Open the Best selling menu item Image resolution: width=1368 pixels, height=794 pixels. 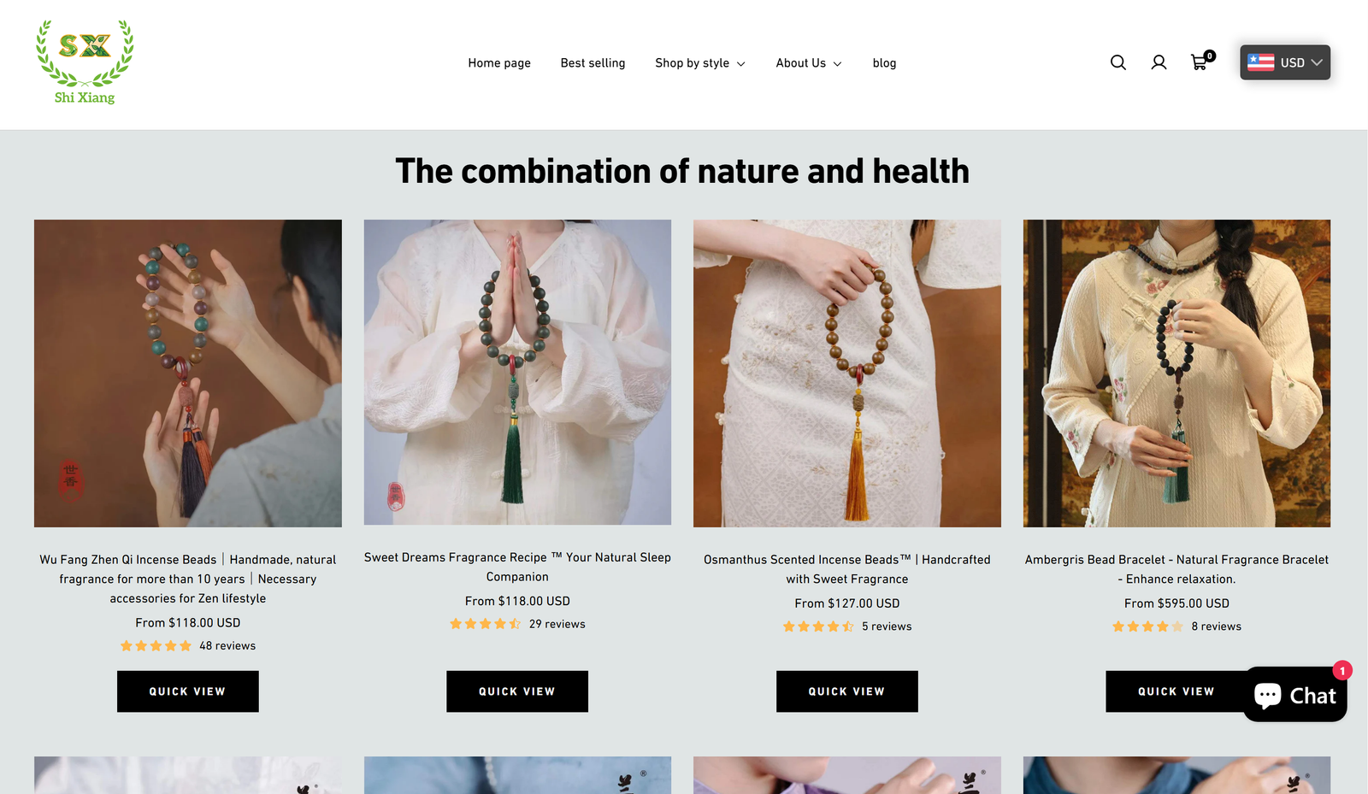click(x=593, y=63)
